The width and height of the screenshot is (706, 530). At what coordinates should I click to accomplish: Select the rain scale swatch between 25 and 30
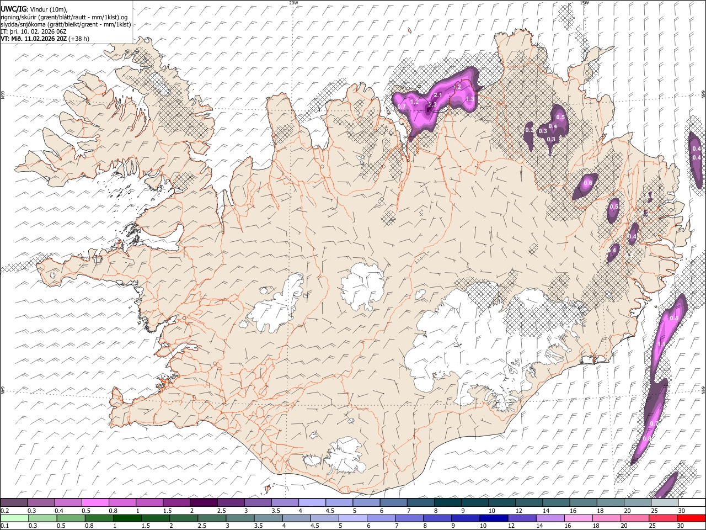(662, 518)
